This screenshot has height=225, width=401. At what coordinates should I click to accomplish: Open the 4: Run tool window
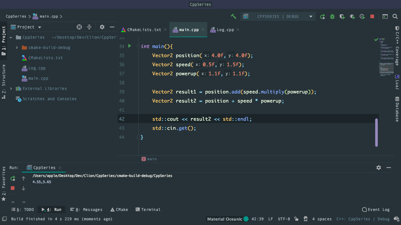click(x=51, y=209)
